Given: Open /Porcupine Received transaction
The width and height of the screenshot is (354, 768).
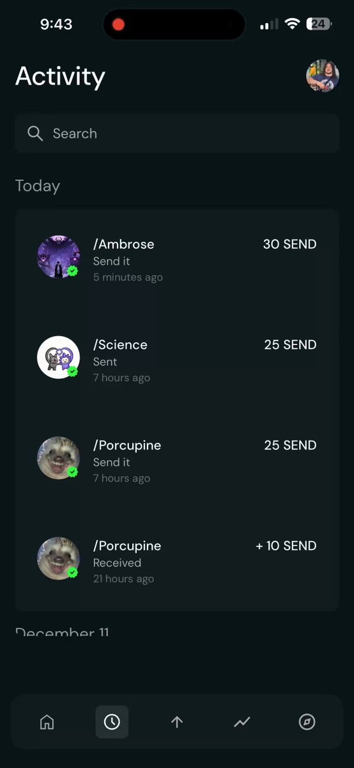Looking at the screenshot, I should (177, 561).
